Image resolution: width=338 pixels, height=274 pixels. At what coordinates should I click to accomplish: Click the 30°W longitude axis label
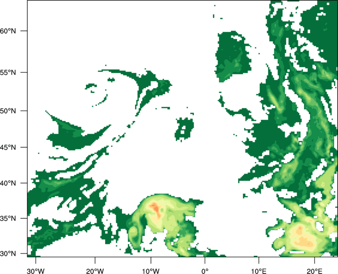coord(36,271)
